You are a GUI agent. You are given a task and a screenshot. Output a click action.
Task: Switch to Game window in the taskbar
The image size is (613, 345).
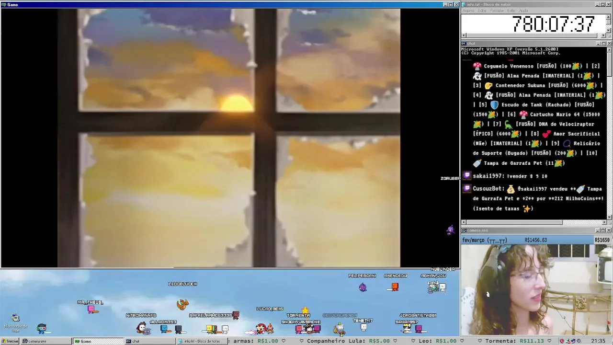click(98, 341)
